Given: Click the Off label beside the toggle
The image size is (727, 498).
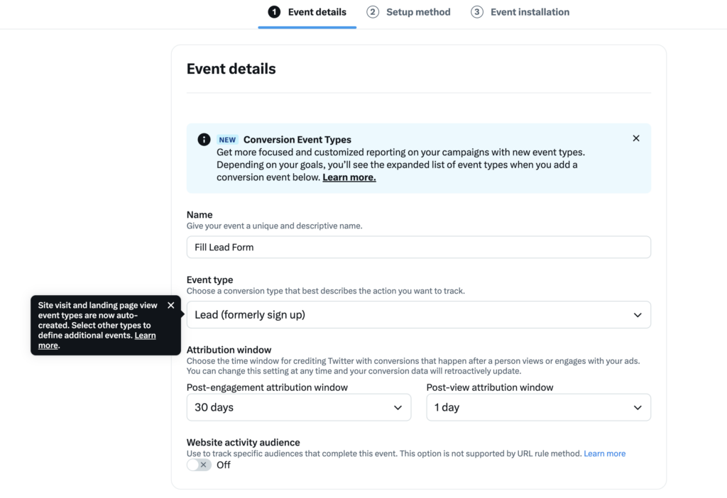Looking at the screenshot, I should tap(223, 465).
